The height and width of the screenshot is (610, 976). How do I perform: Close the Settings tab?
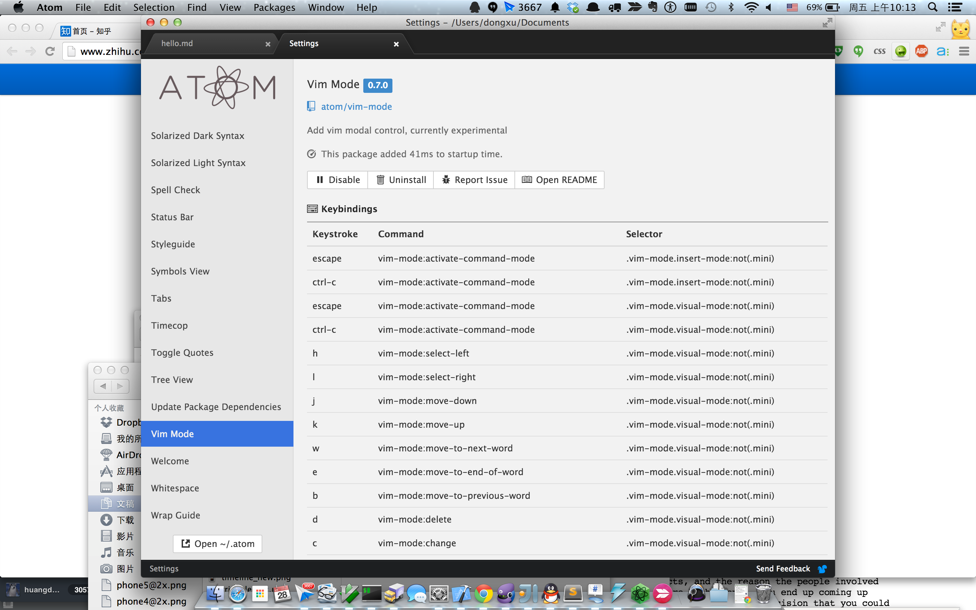[x=396, y=44]
